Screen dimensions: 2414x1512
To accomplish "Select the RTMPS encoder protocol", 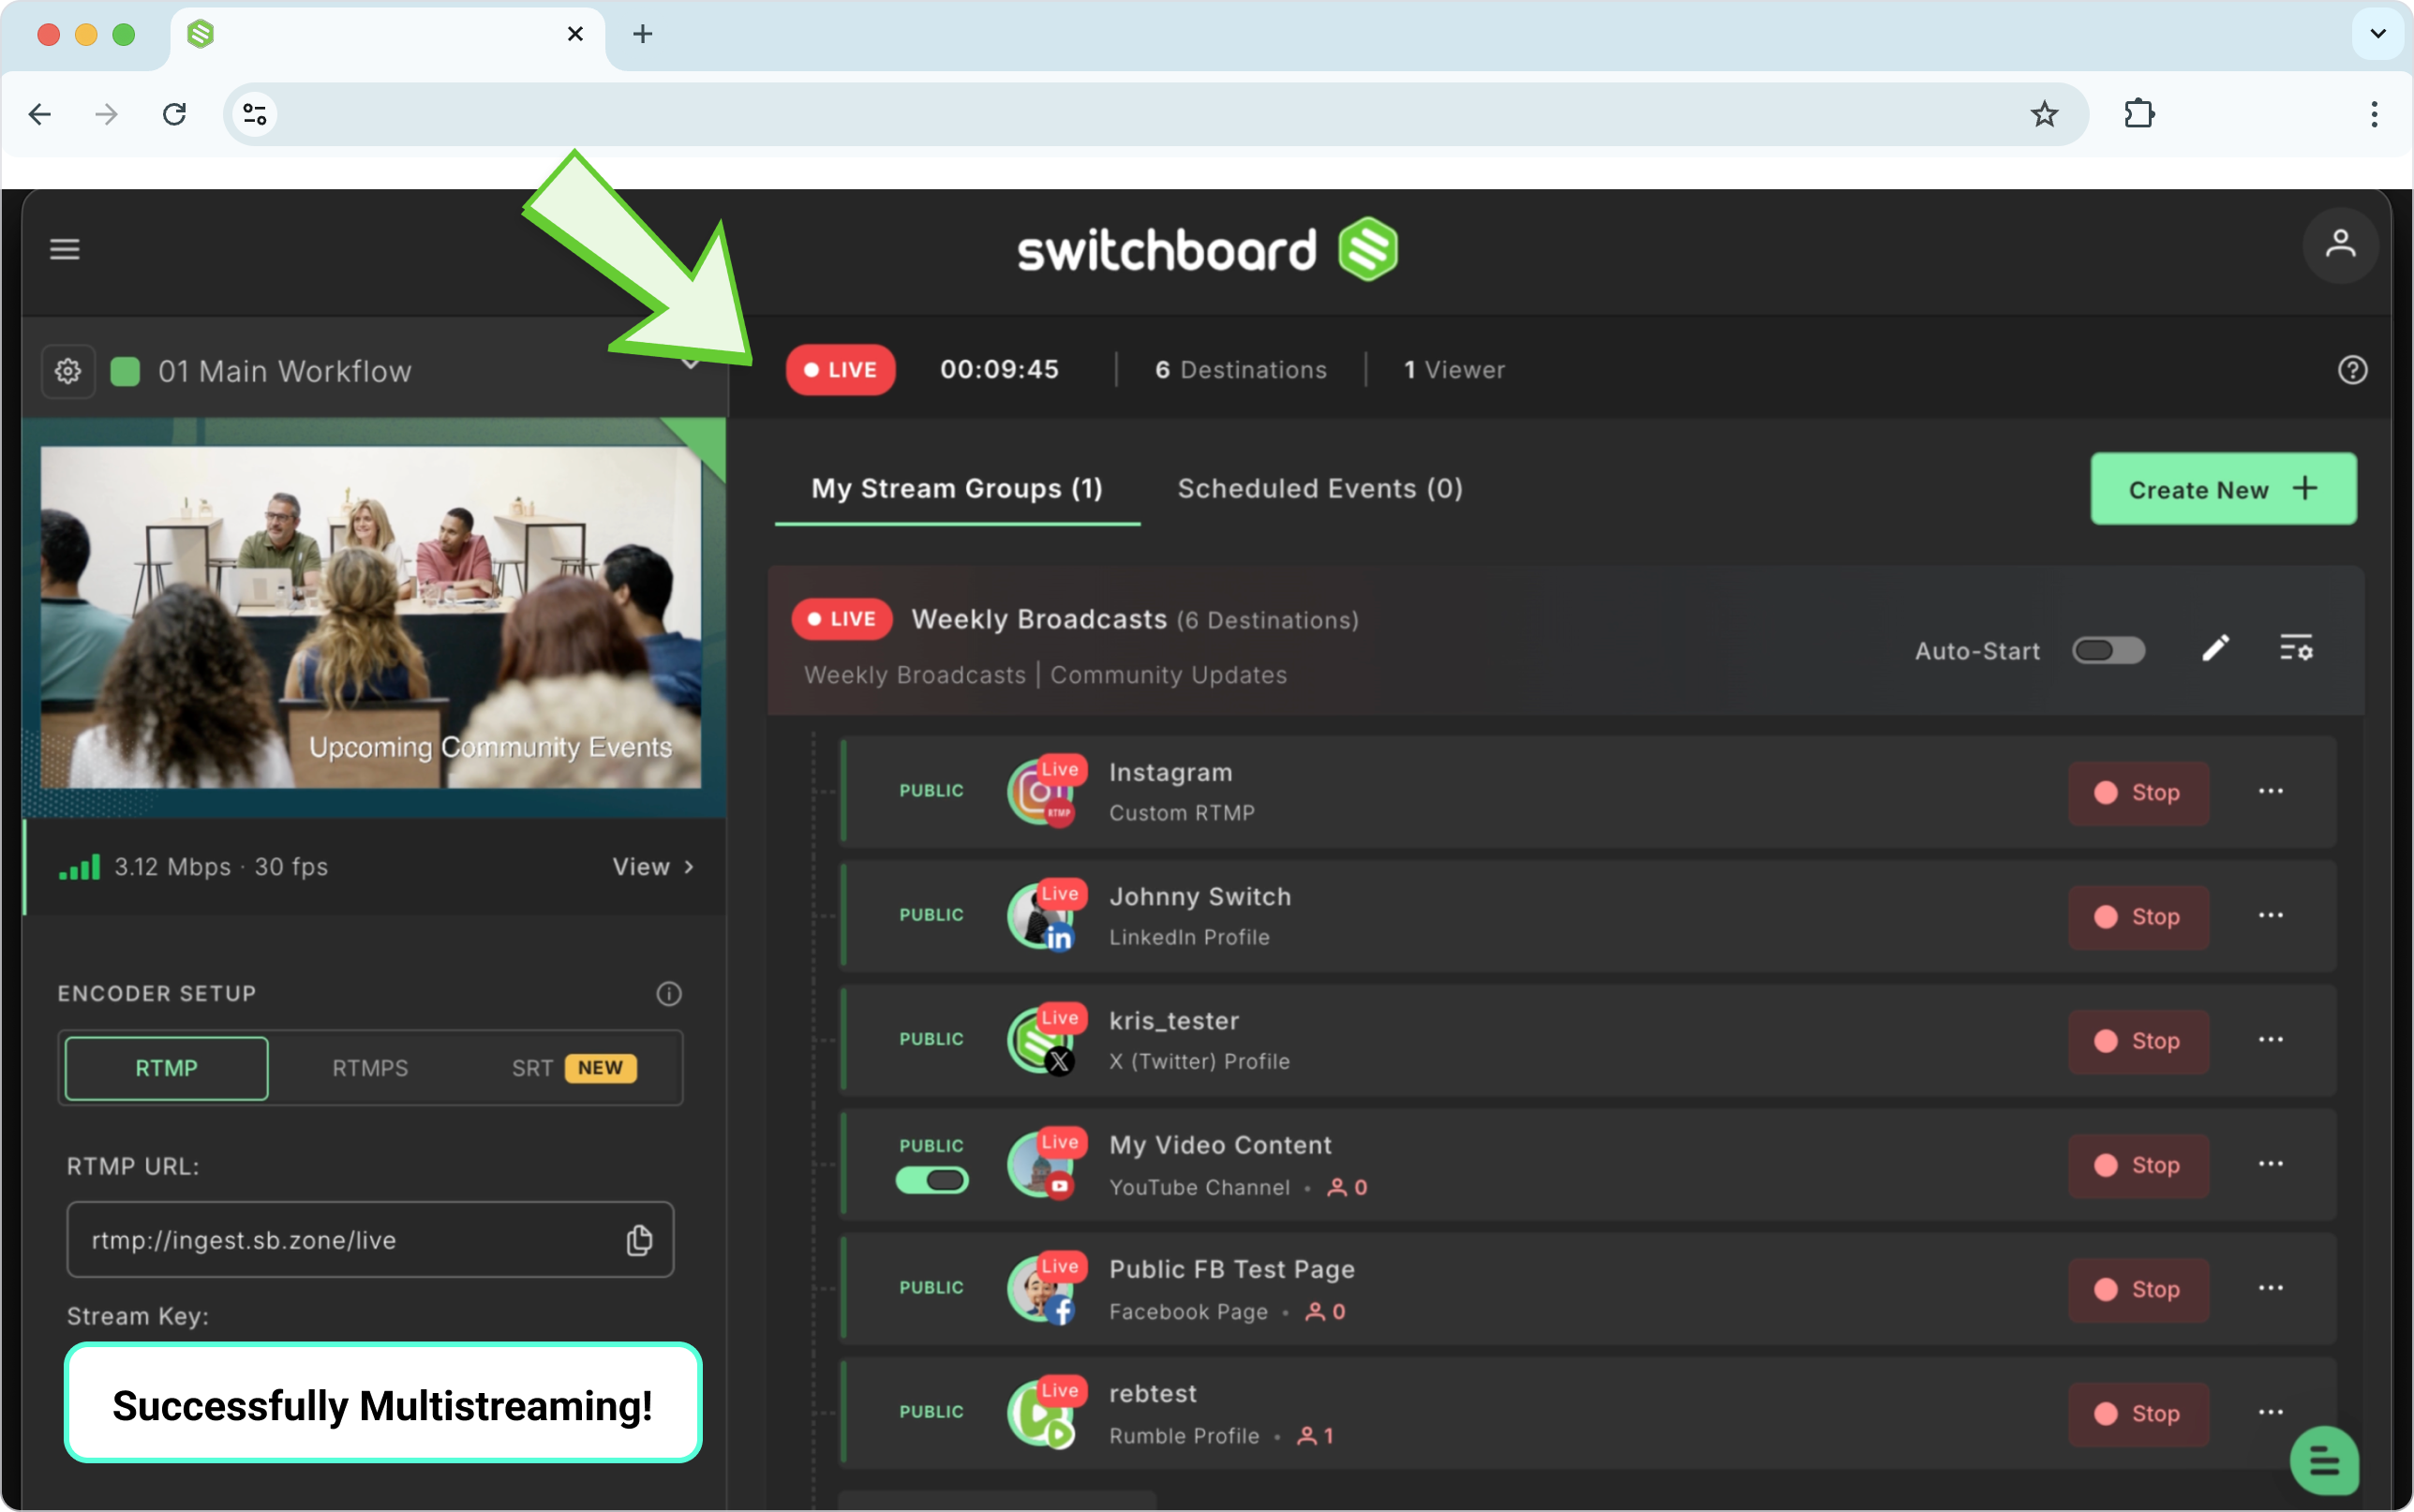I will click(370, 1068).
